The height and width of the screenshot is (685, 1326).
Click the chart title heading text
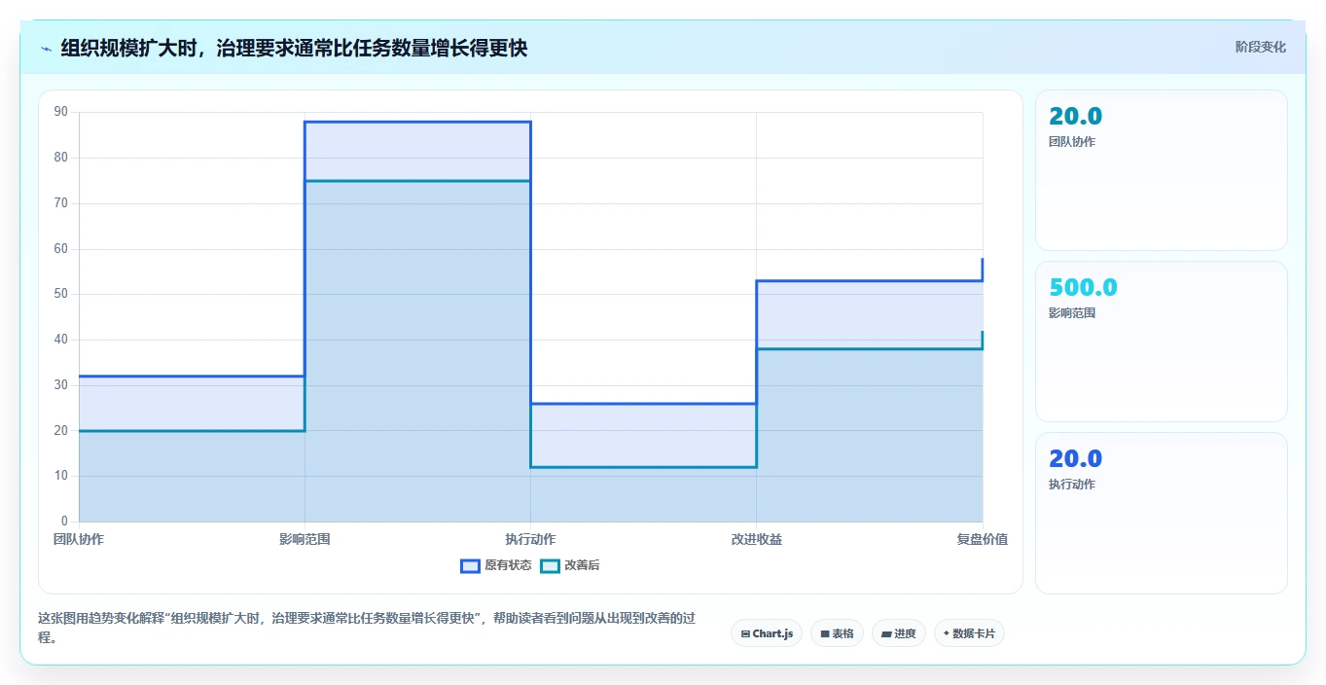[294, 48]
